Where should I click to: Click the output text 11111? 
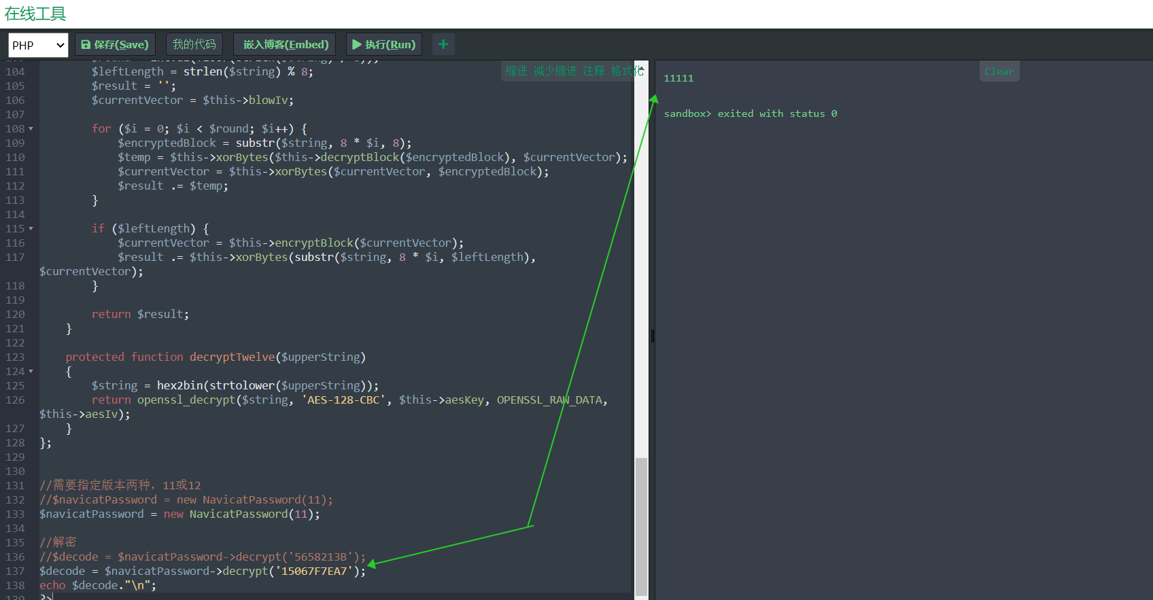[x=678, y=78]
